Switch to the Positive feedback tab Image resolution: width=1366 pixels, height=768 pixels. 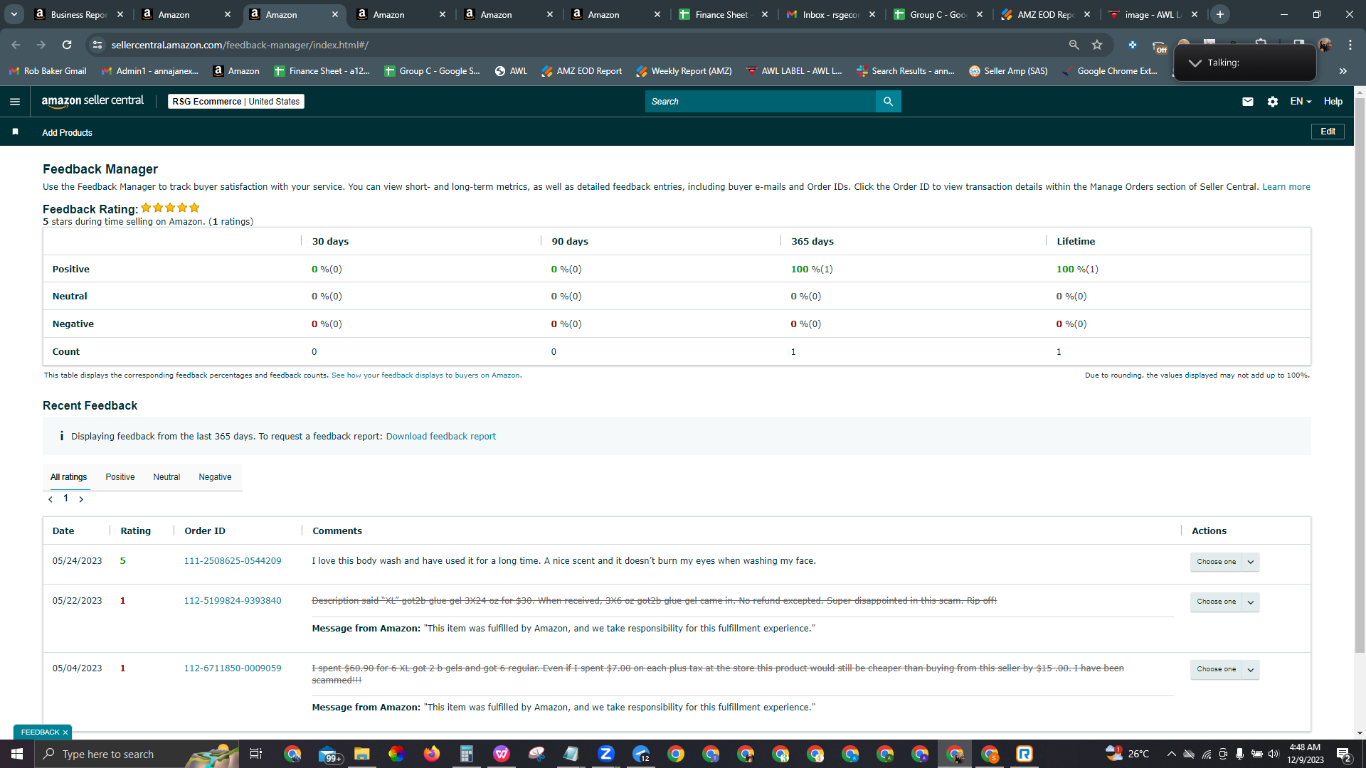(x=120, y=477)
